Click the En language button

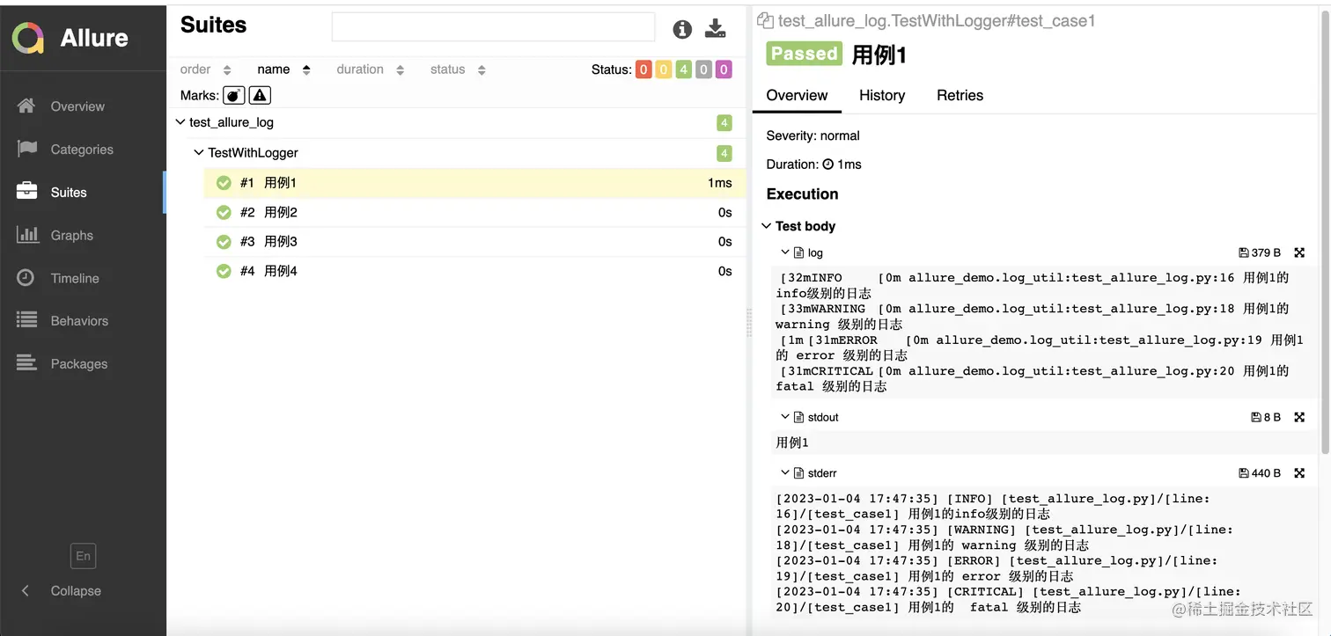(83, 556)
